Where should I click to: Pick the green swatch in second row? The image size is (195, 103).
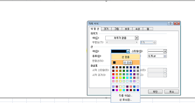click(x=124, y=71)
